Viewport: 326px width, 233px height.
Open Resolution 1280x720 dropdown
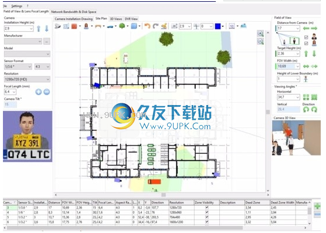coord(48,79)
